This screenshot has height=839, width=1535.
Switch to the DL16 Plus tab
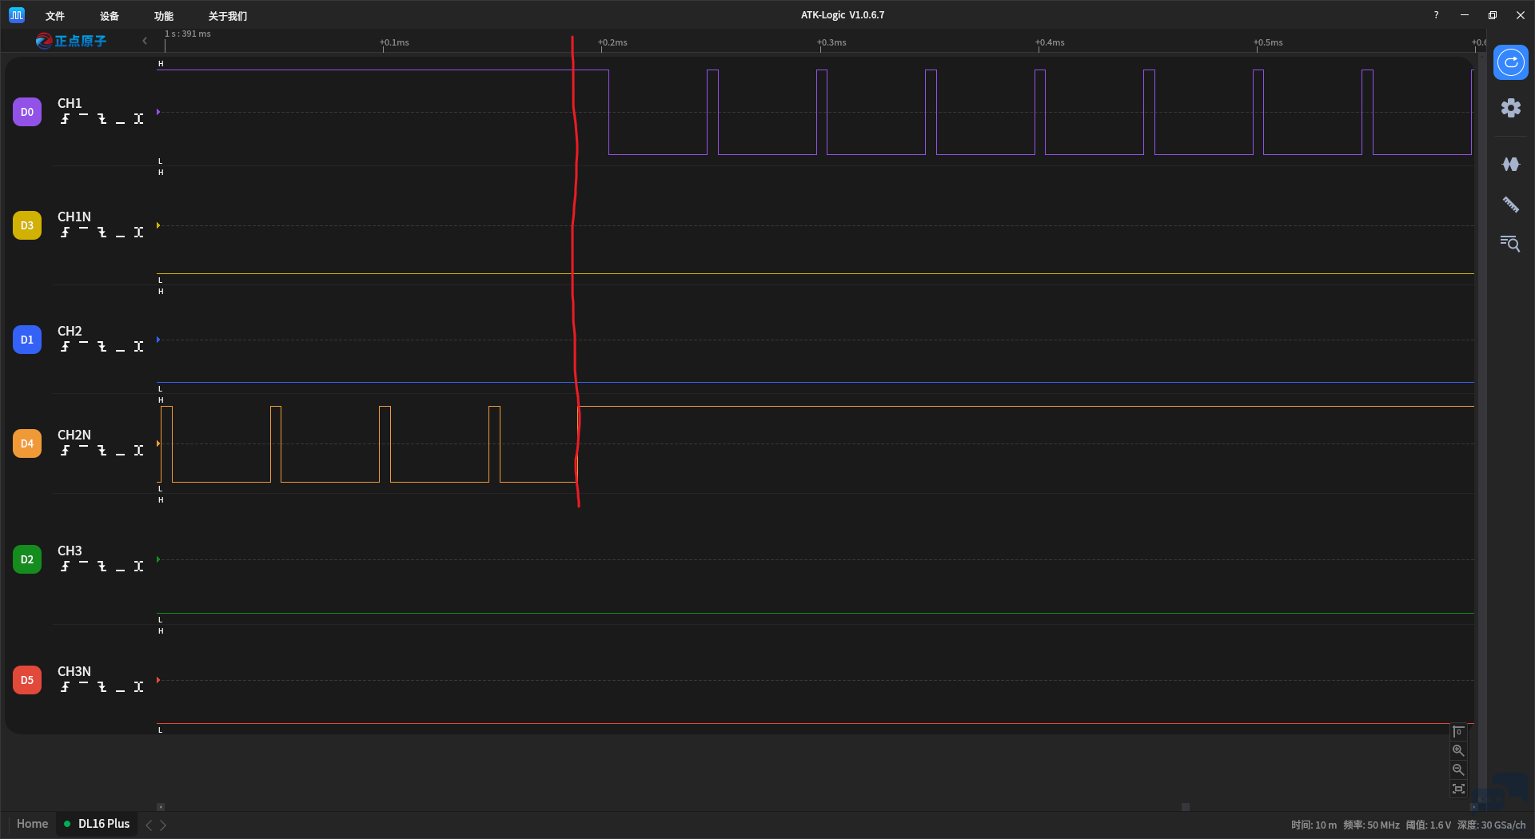97,824
